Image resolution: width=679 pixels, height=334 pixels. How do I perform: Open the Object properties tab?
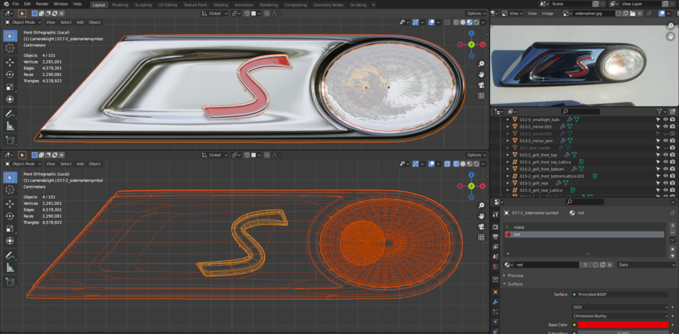495,292
